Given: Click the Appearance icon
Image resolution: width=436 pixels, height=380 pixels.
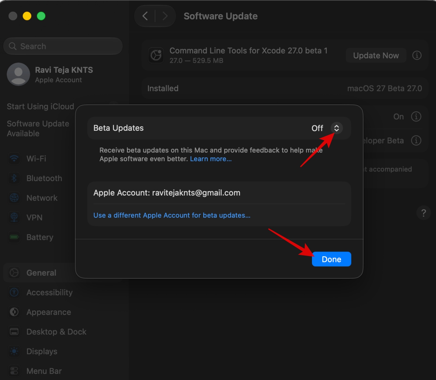Looking at the screenshot, I should pos(14,312).
